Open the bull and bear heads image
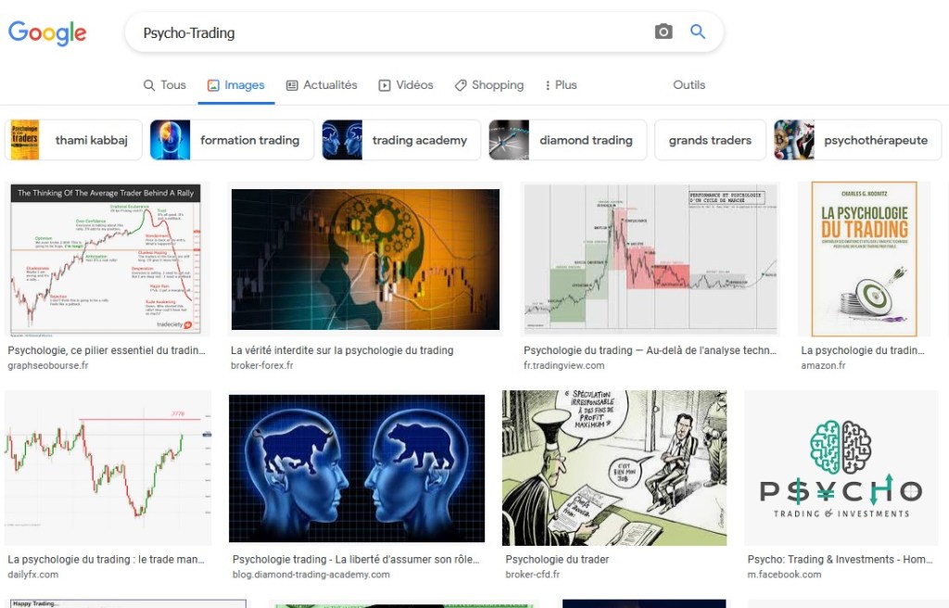Screen dimensions: 949x608 (357, 468)
